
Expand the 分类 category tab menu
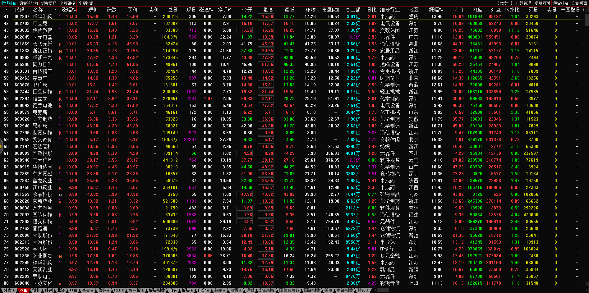tap(9, 290)
